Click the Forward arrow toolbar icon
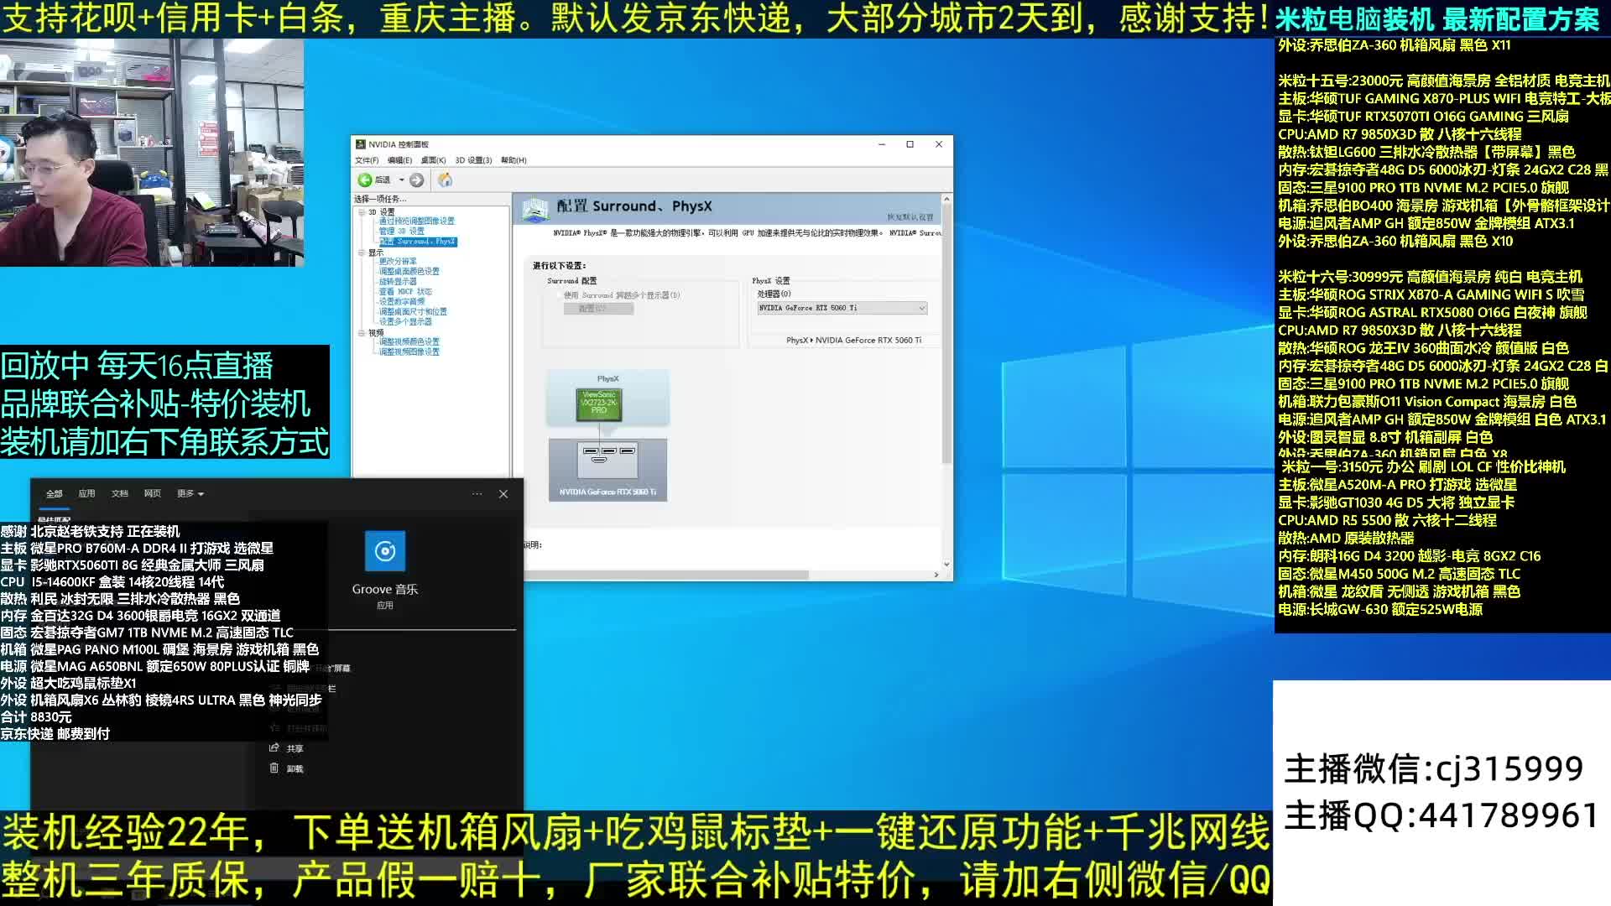1611x906 pixels. [417, 180]
